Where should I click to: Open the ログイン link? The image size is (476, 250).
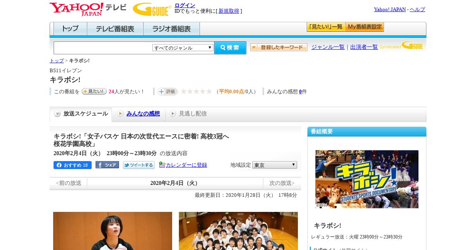[x=185, y=5]
